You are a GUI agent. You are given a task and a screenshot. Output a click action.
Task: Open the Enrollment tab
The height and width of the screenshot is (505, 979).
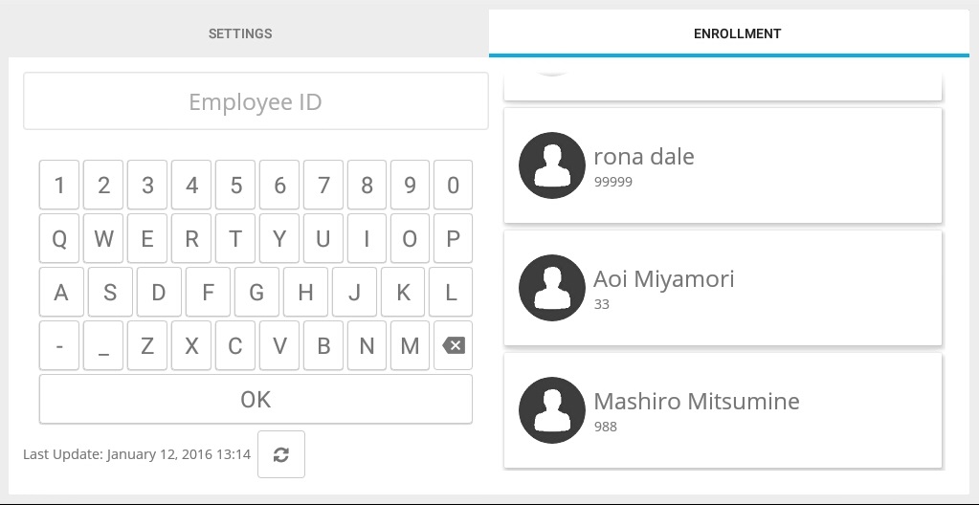(x=737, y=33)
